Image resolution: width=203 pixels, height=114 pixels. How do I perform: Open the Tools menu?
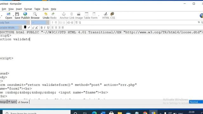coord(46,9)
